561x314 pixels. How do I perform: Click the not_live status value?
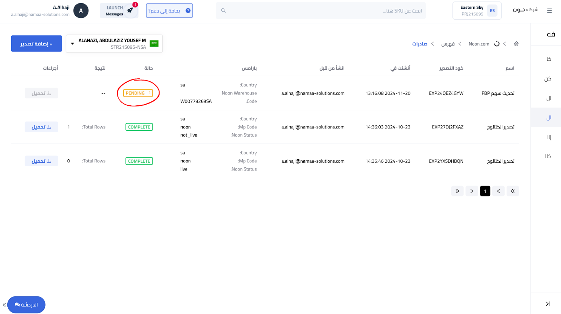pyautogui.click(x=189, y=135)
